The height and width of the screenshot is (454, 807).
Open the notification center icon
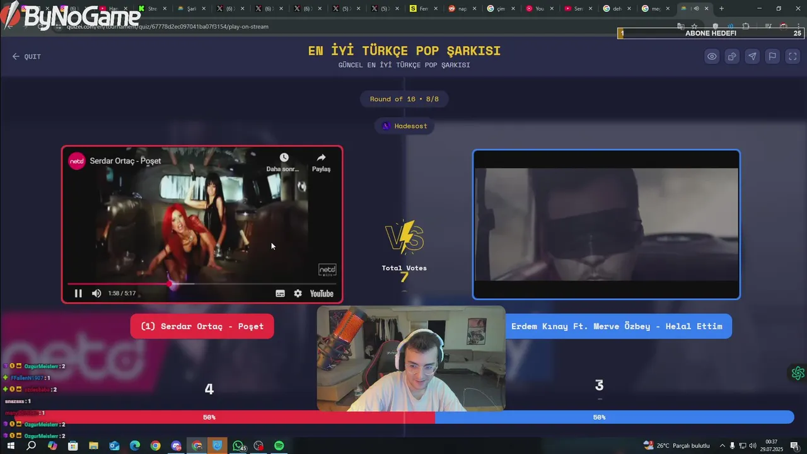pos(795,446)
